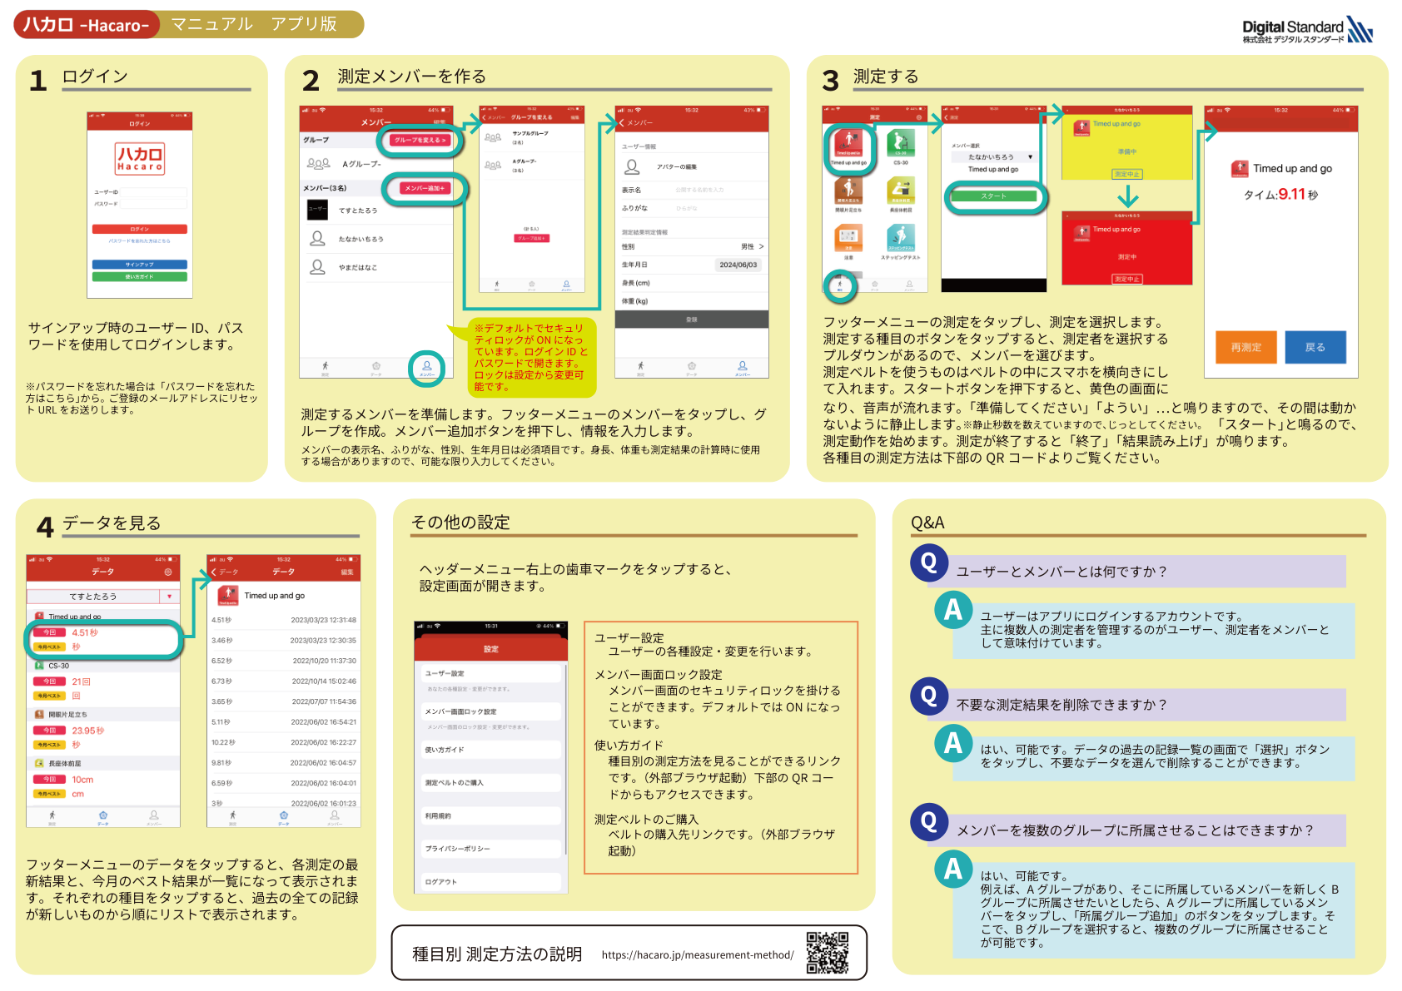This screenshot has width=1402, height=991.
Task: Click the gear icon in the 測定 screen header
Action: (919, 117)
